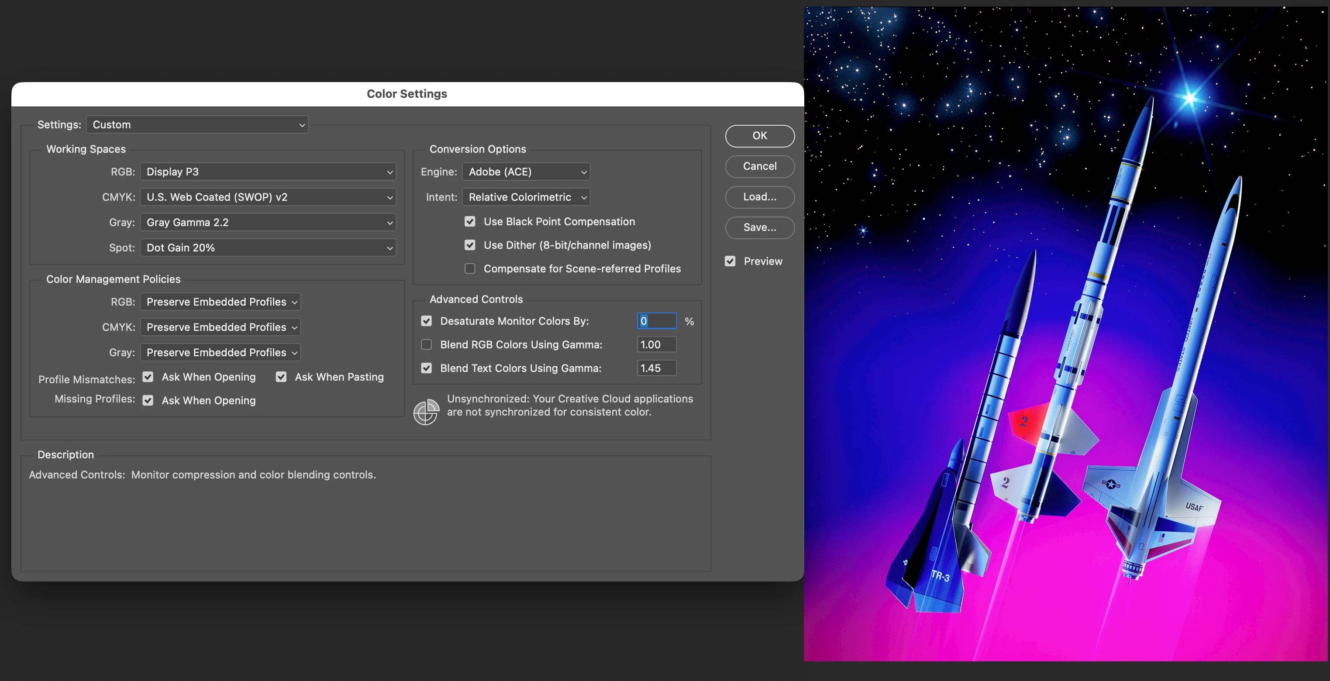Open the Settings preset dropdown
This screenshot has height=681, width=1330.
[x=197, y=125]
